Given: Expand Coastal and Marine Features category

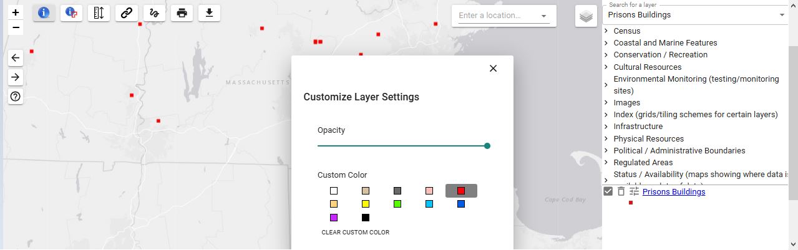Looking at the screenshot, I should [606, 43].
